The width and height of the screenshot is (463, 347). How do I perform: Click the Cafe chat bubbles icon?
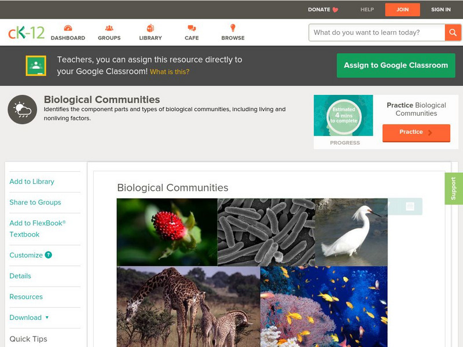coord(190,27)
